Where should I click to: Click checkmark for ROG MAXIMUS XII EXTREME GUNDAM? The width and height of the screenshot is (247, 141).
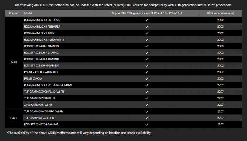(147, 85)
